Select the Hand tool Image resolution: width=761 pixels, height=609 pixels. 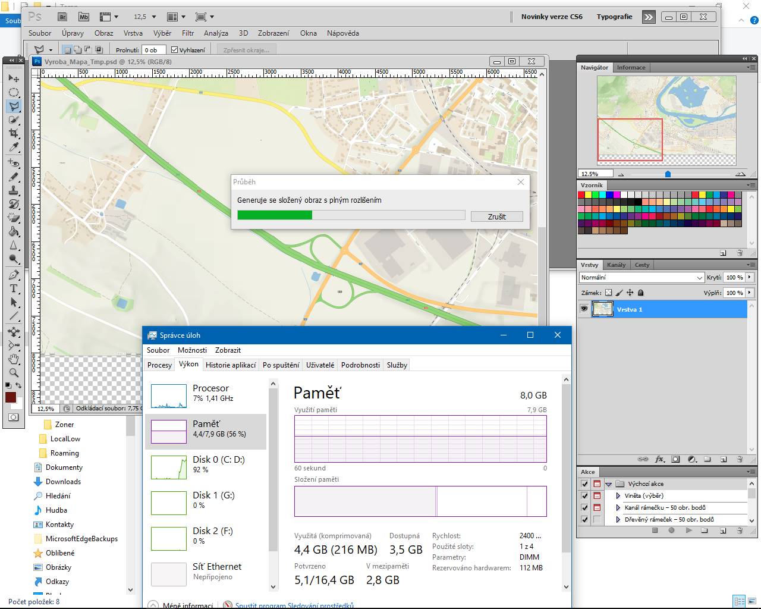pos(13,359)
